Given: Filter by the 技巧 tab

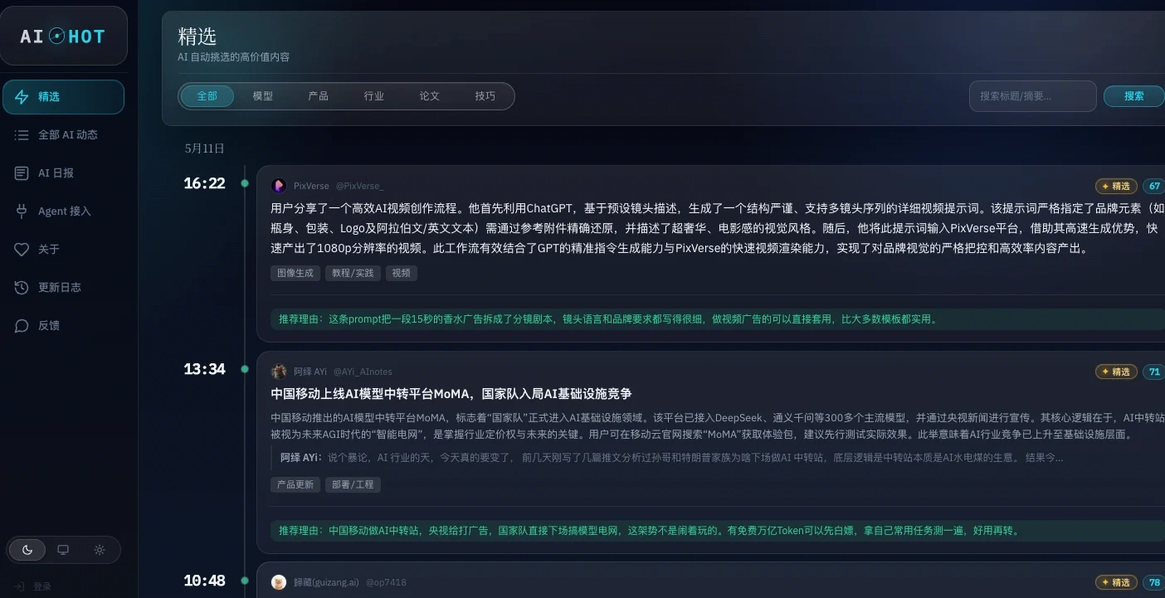Looking at the screenshot, I should pos(485,96).
